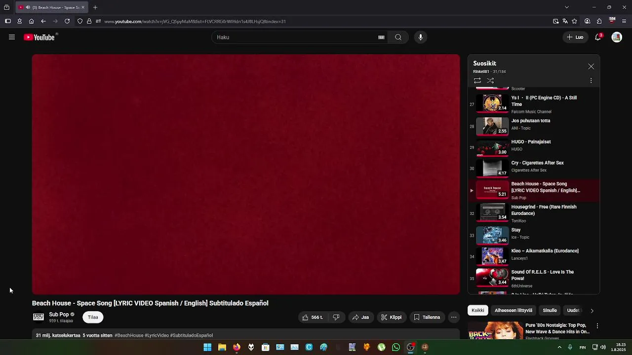Show hidden system tray icons

coord(559,347)
